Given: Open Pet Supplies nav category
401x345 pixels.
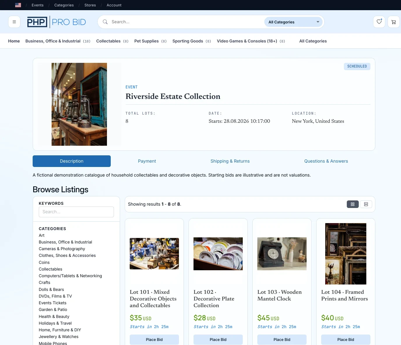Looking at the screenshot, I should (150, 41).
